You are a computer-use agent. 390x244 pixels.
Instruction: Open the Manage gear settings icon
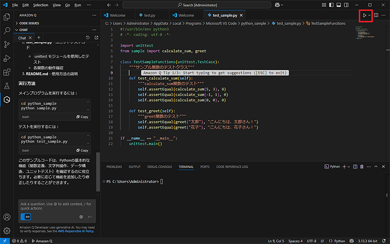coord(7,230)
